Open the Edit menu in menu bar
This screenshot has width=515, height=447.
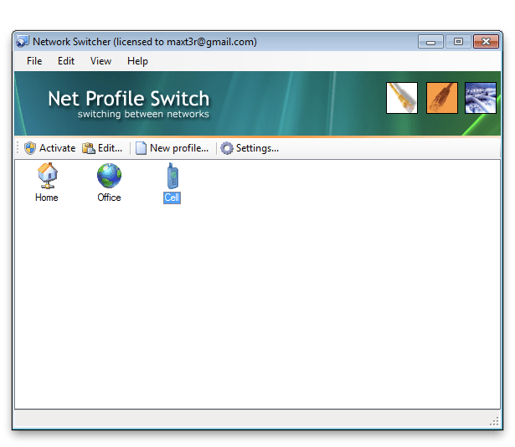point(66,61)
